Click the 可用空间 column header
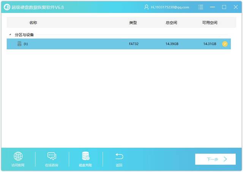The width and height of the screenshot is (243, 172). pos(210,23)
